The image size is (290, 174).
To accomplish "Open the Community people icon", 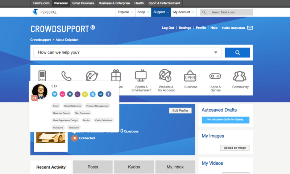I will [240, 76].
